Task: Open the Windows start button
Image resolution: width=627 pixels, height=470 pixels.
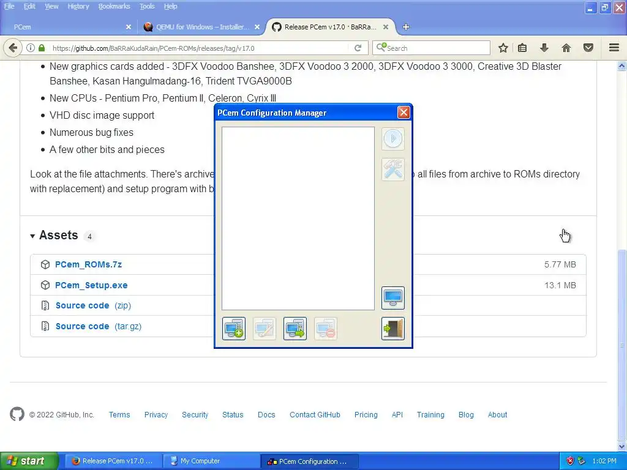Action: click(x=29, y=461)
